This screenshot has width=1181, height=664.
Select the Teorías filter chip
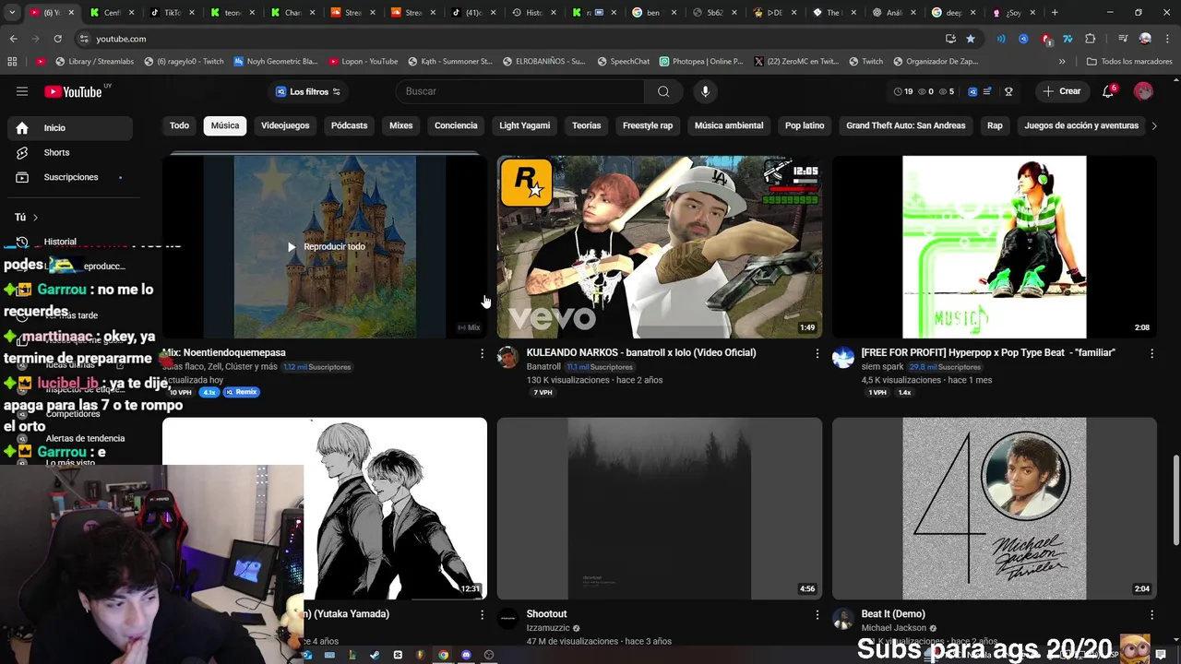coord(586,125)
